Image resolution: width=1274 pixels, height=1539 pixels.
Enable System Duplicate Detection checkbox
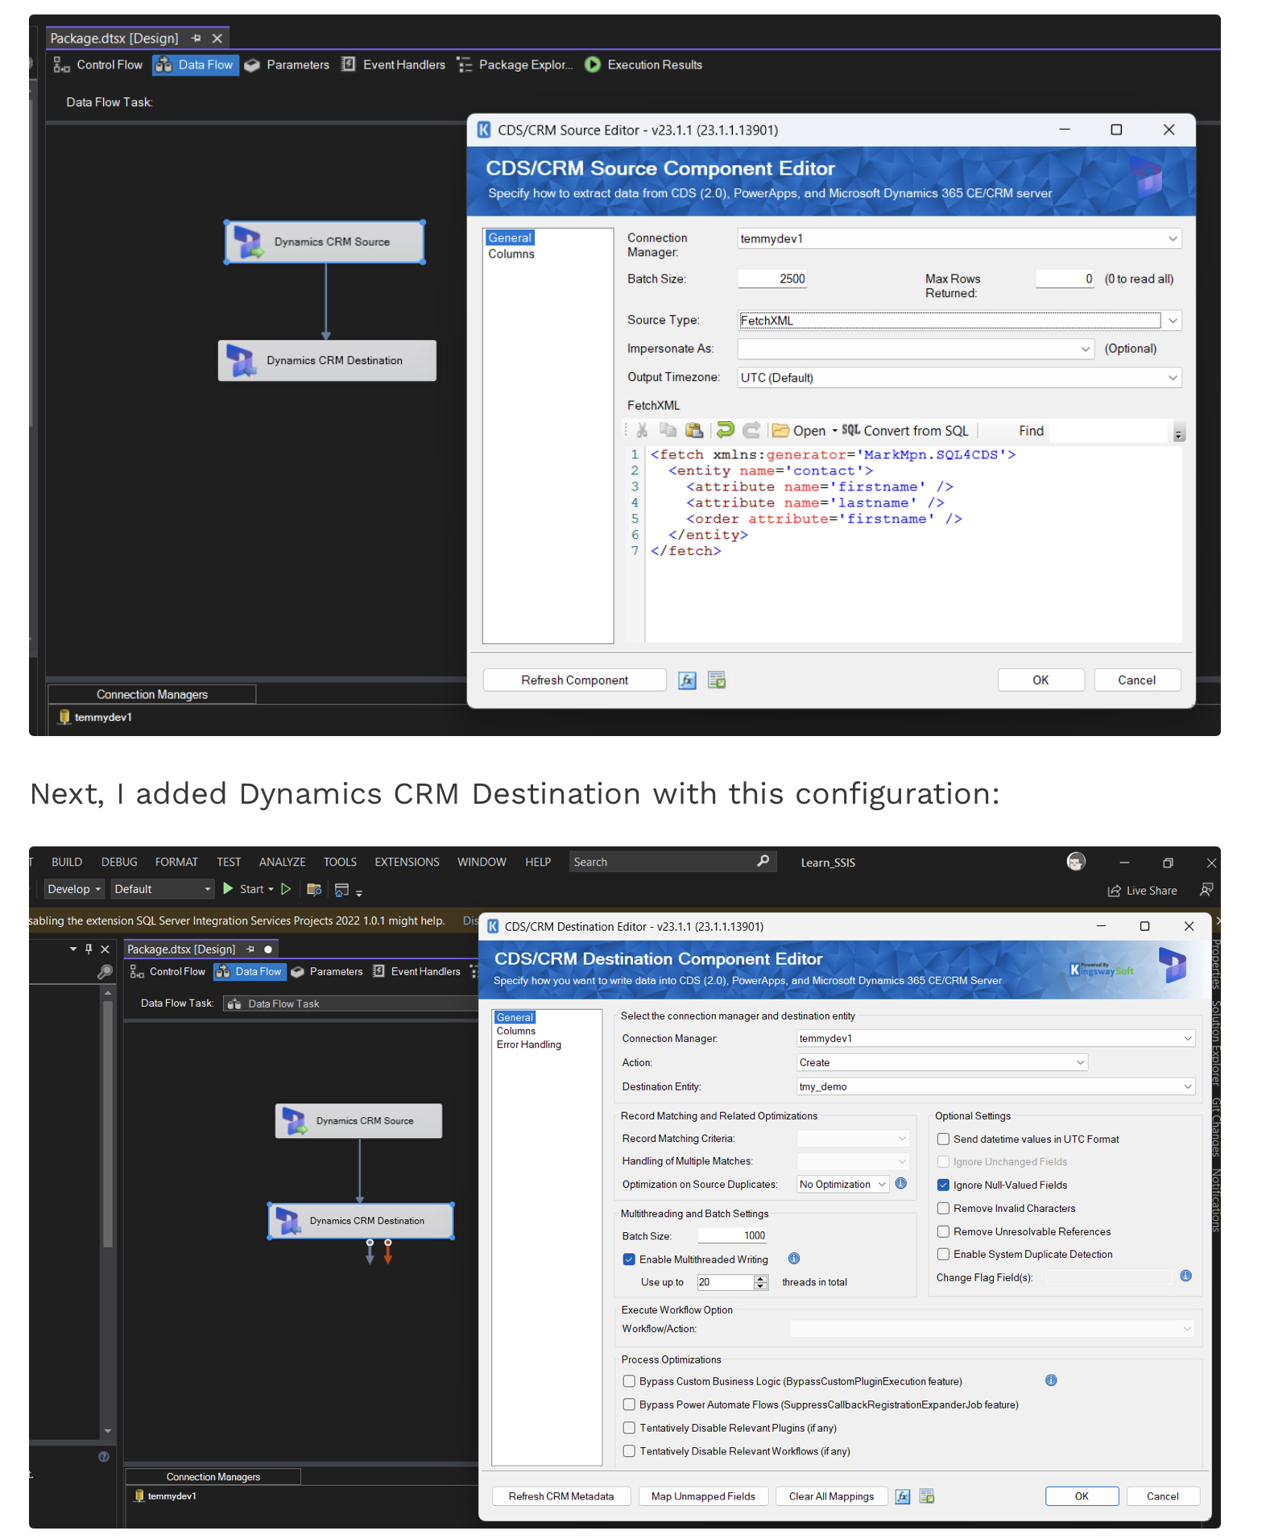(943, 1254)
